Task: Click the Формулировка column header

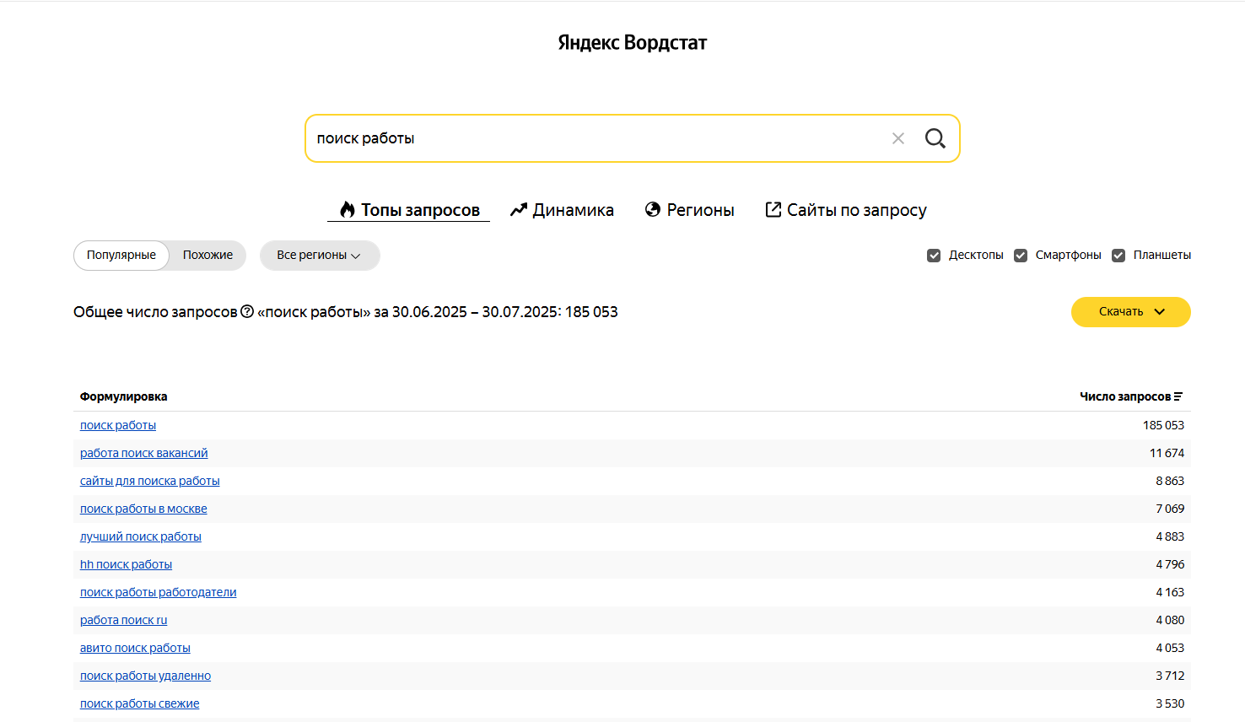Action: [123, 396]
